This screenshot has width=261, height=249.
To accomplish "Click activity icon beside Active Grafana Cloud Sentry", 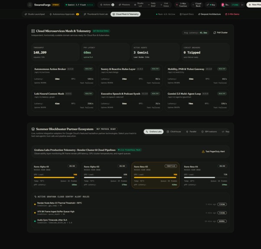I will pos(35,196).
